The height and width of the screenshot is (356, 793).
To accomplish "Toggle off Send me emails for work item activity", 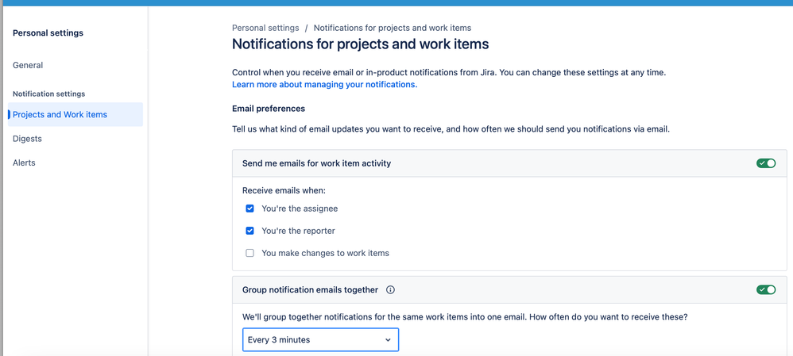I will point(766,163).
